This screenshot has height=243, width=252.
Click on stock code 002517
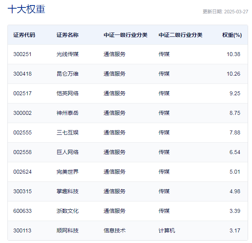22,93
